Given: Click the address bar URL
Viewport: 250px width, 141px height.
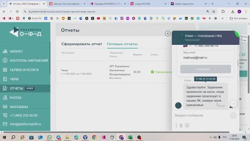Looking at the screenshot, I should point(62,12).
